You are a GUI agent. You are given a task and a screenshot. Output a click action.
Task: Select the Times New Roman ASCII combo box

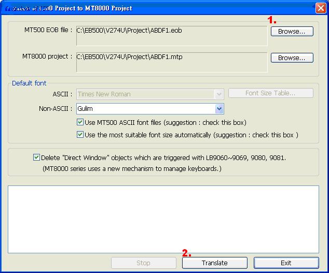(x=150, y=94)
